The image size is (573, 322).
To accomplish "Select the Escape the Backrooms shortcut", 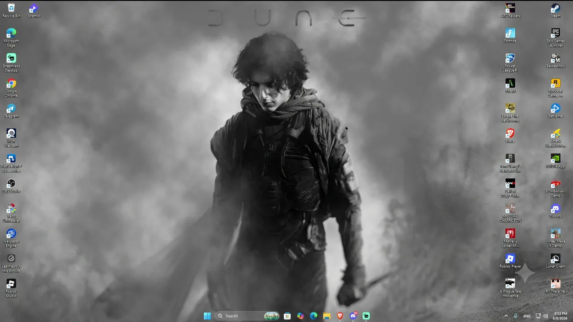I will [510, 113].
